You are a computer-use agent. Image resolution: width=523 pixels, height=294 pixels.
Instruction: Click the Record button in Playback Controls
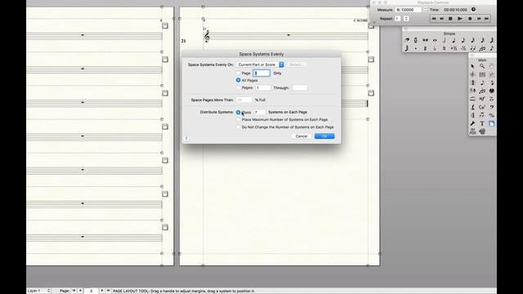[470, 19]
